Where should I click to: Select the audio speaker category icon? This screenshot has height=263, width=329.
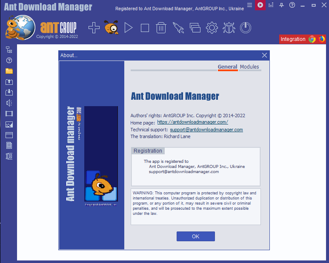click(9, 103)
